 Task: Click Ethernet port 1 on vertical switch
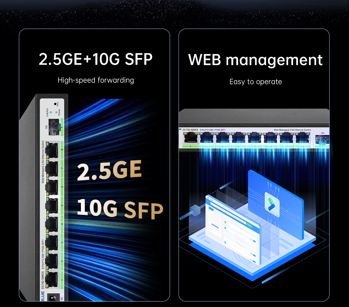pos(52,279)
